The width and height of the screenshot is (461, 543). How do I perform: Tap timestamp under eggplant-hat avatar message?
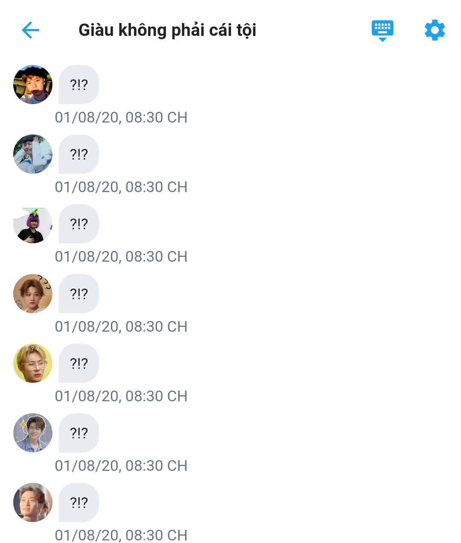tap(121, 257)
